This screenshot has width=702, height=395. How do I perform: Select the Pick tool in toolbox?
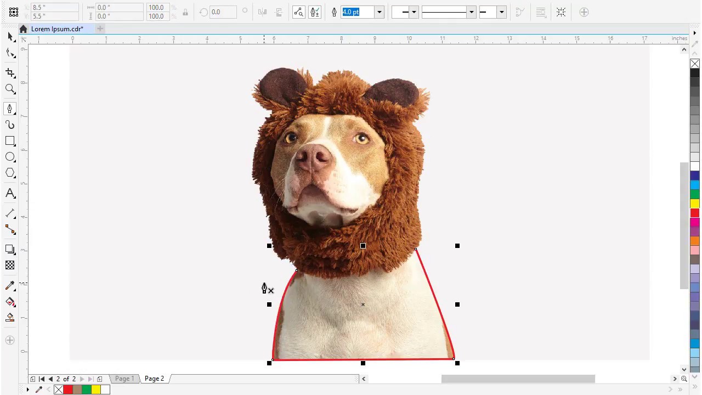pyautogui.click(x=10, y=36)
